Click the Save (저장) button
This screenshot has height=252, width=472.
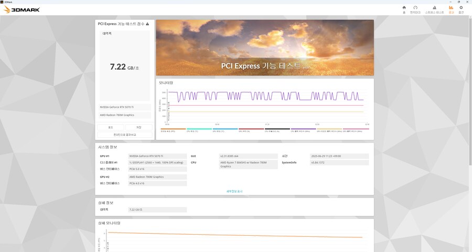tap(139, 127)
